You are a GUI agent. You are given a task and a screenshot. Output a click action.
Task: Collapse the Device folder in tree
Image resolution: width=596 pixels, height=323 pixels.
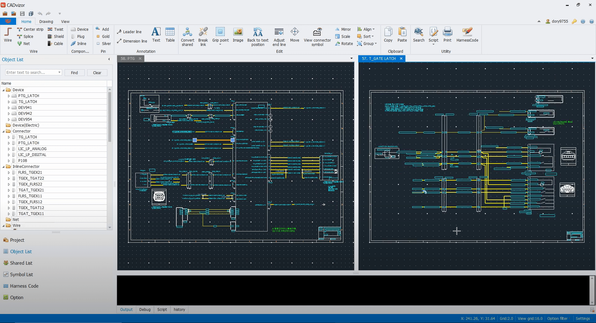tap(3, 90)
